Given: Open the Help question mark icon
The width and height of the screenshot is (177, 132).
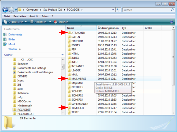Looking at the screenshot, I should click(171, 22).
